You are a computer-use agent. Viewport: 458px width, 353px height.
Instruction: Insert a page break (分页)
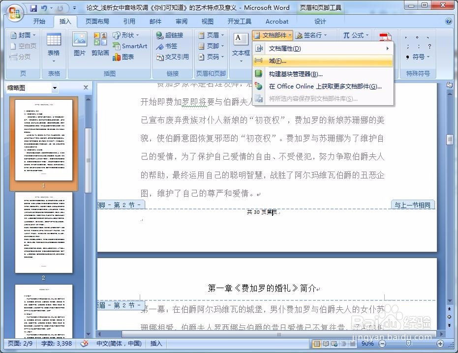point(20,57)
